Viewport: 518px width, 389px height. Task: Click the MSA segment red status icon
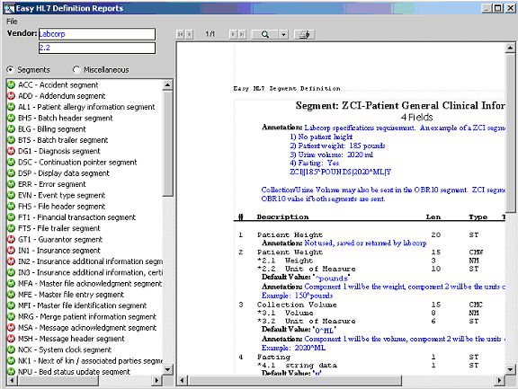click(11, 328)
